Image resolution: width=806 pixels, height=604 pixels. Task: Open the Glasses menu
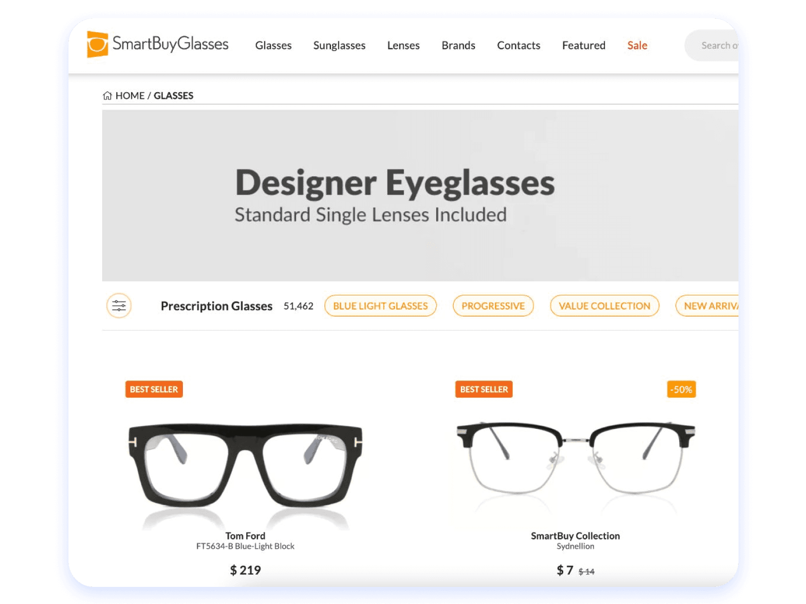[273, 45]
